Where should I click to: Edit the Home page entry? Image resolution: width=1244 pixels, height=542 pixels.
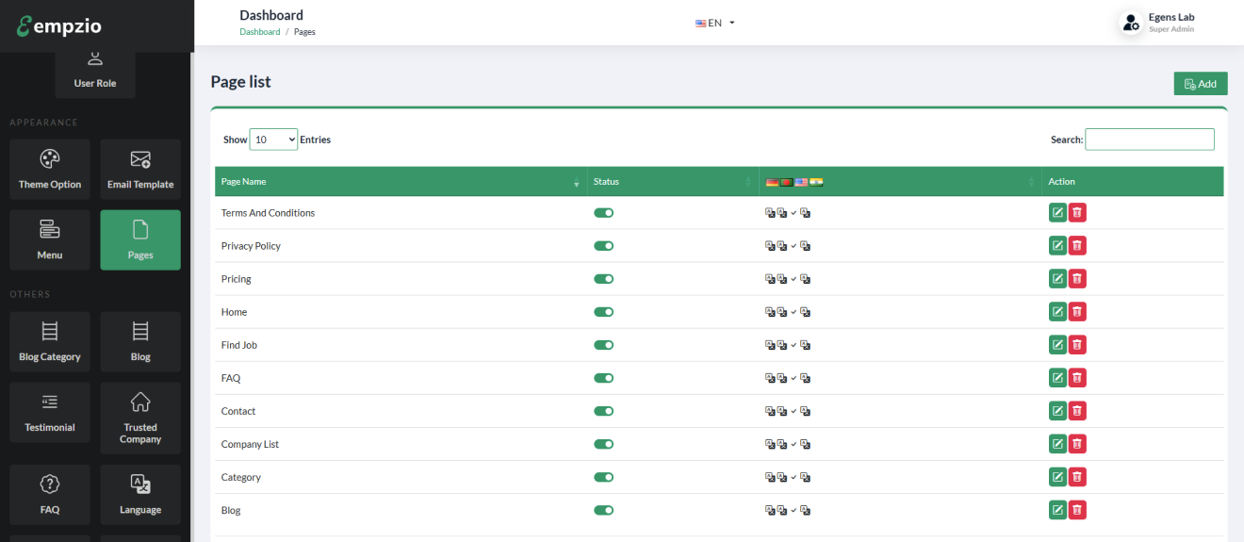coord(1057,312)
